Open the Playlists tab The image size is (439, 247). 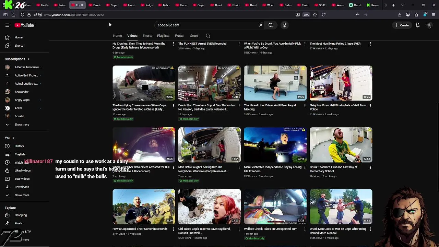[x=163, y=36]
